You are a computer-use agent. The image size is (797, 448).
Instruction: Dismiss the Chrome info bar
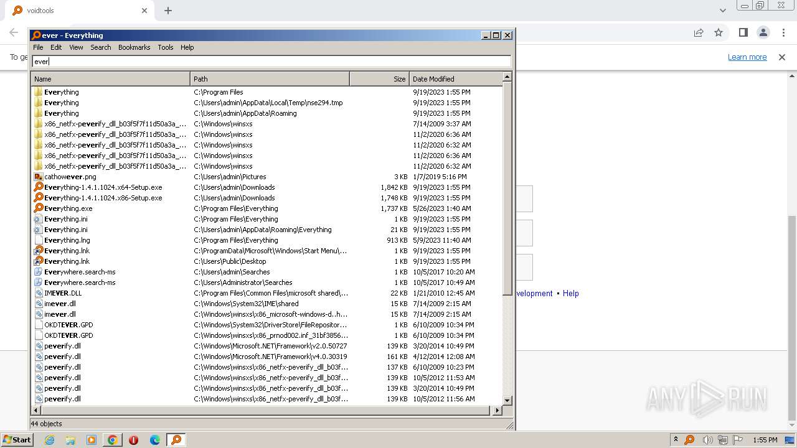pyautogui.click(x=782, y=57)
